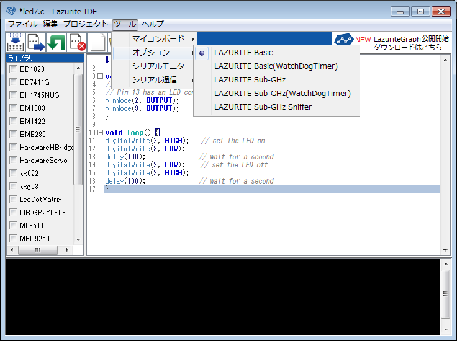Viewport: 457px width, 341px height.
Task: Click the Lazurite diamond title bar icon
Action: click(11, 11)
